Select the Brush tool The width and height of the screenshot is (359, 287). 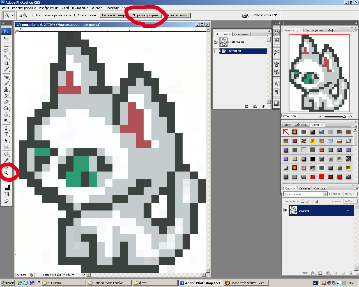6,83
